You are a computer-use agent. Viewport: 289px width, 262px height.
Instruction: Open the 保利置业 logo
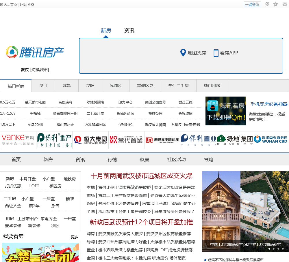coord(199,140)
